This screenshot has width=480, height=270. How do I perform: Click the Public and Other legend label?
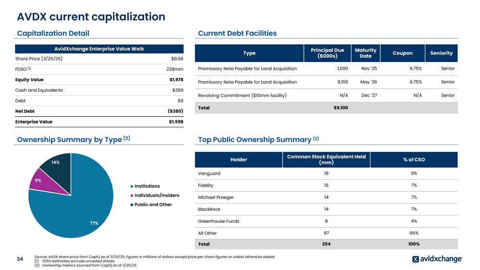153,205
